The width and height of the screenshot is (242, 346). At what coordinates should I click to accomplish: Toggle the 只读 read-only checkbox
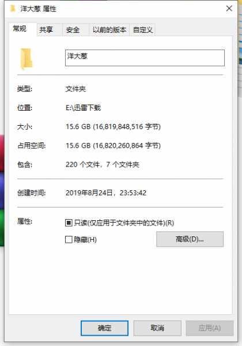tap(69, 223)
